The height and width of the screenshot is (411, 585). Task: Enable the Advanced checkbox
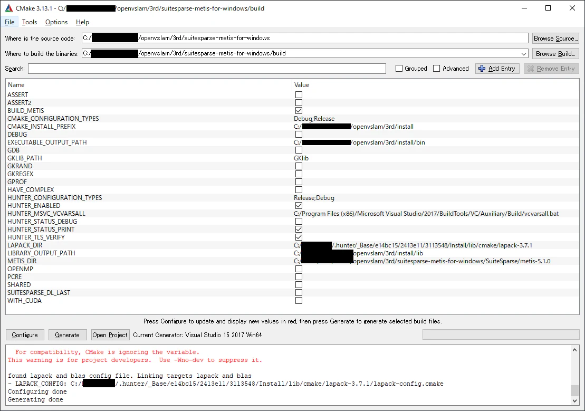coord(437,68)
